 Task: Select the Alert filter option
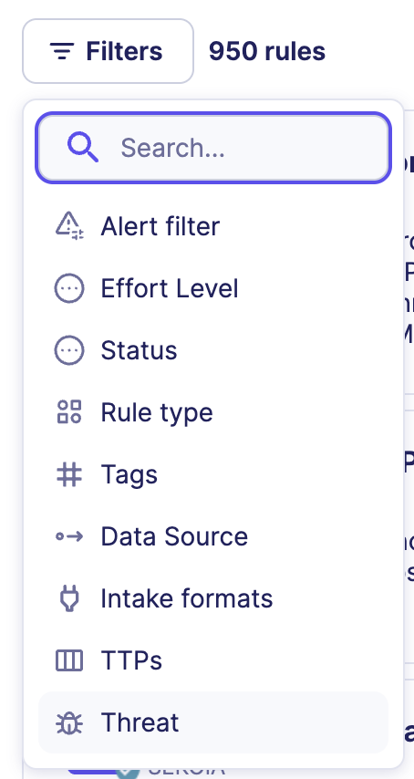pyautogui.click(x=213, y=226)
